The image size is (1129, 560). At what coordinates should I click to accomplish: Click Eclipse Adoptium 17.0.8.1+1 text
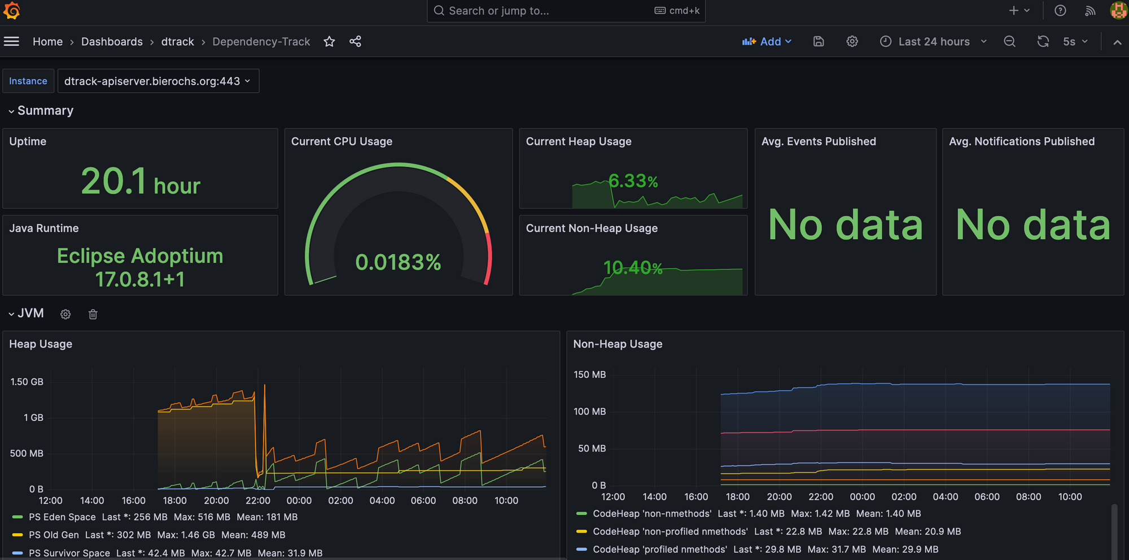pos(140,267)
